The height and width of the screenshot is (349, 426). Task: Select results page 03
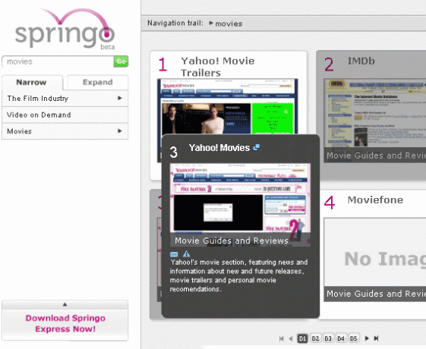click(x=328, y=338)
